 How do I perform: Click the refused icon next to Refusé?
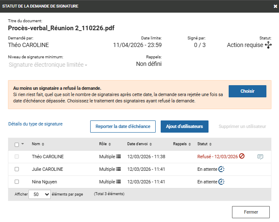(242, 157)
